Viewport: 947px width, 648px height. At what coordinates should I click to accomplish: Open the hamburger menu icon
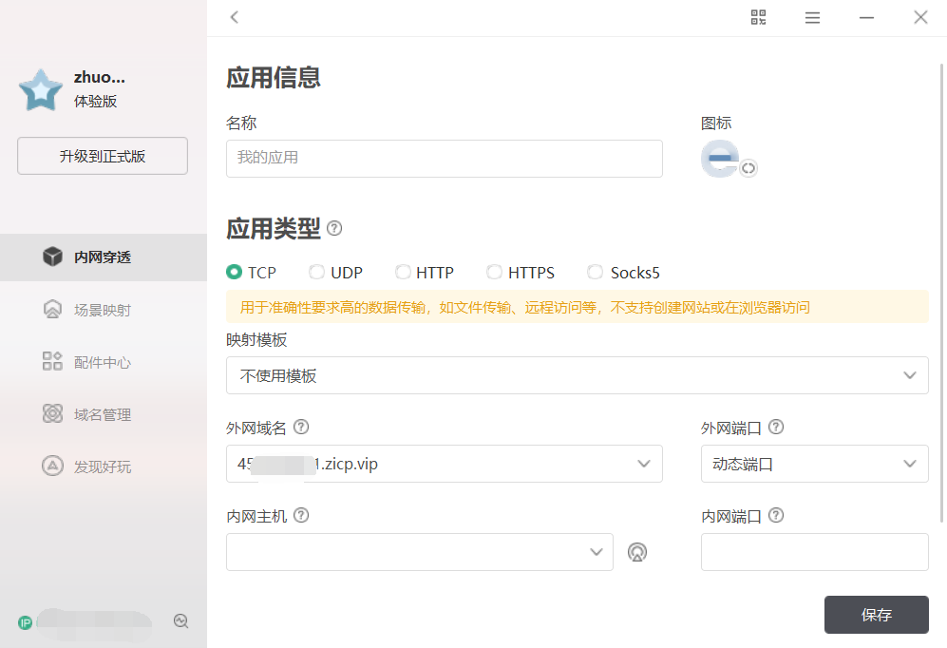pyautogui.click(x=812, y=17)
